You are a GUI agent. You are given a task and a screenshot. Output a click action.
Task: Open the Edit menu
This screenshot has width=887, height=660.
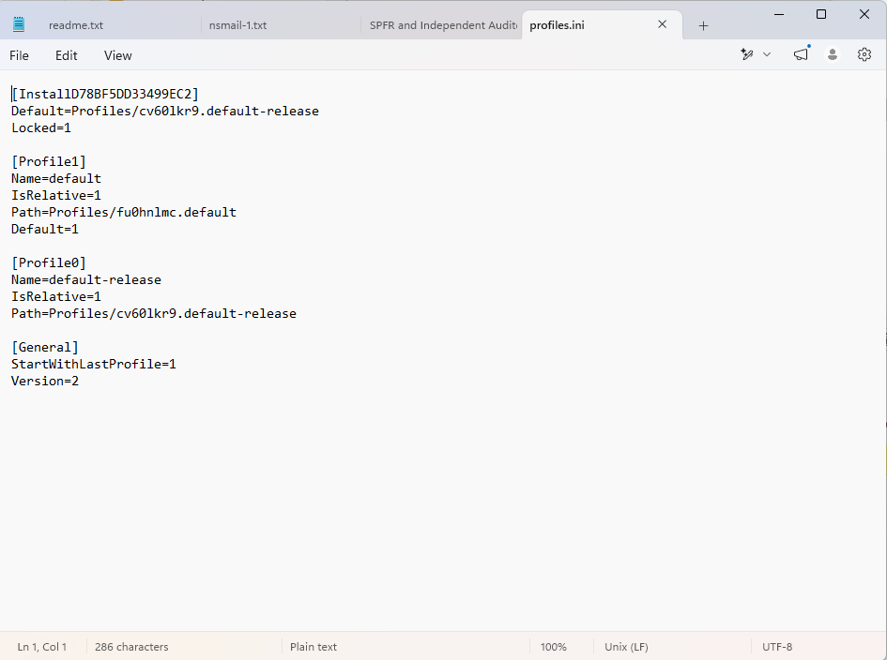(67, 55)
